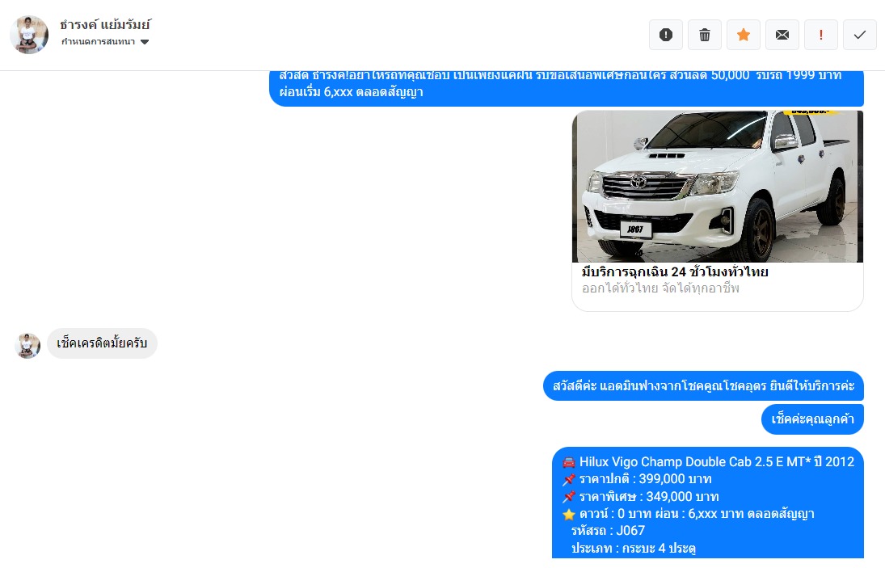Image resolution: width=885 pixels, height=568 pixels.
Task: Select reply bubble เช็คค่ะคุณลูกค้า
Action: tap(812, 419)
